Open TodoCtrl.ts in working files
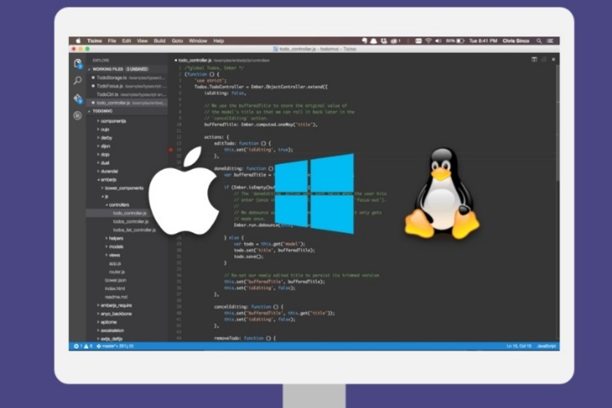612x408 pixels. (127, 94)
